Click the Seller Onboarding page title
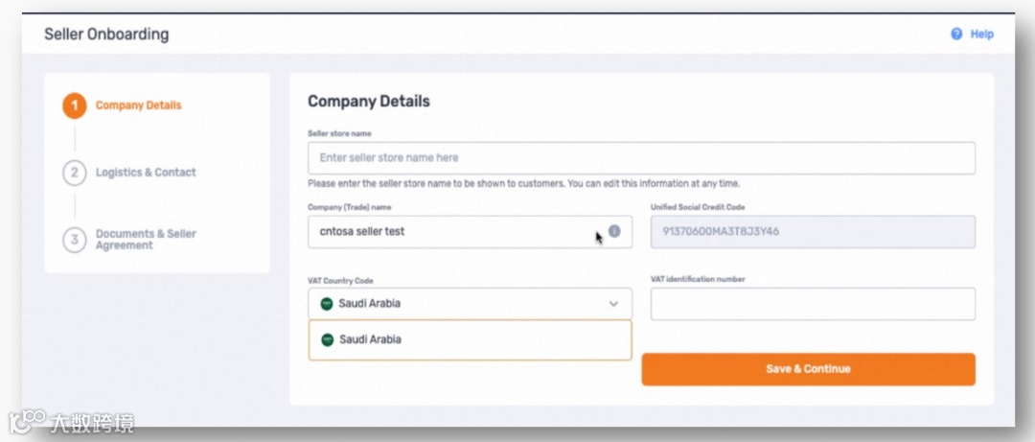Viewport: 1035px width, 442px height. [106, 35]
